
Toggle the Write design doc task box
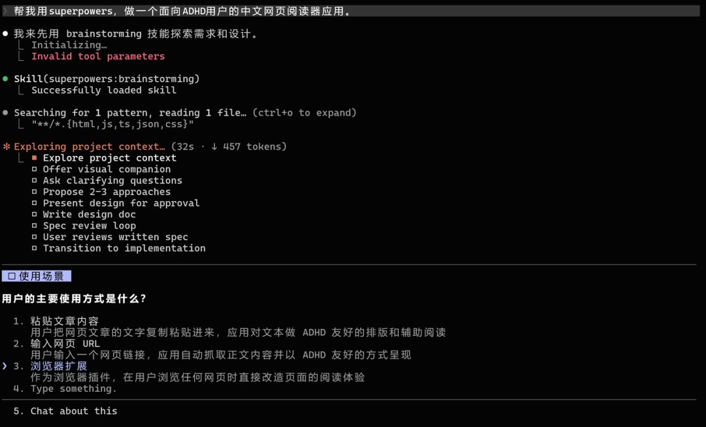pyautogui.click(x=34, y=214)
